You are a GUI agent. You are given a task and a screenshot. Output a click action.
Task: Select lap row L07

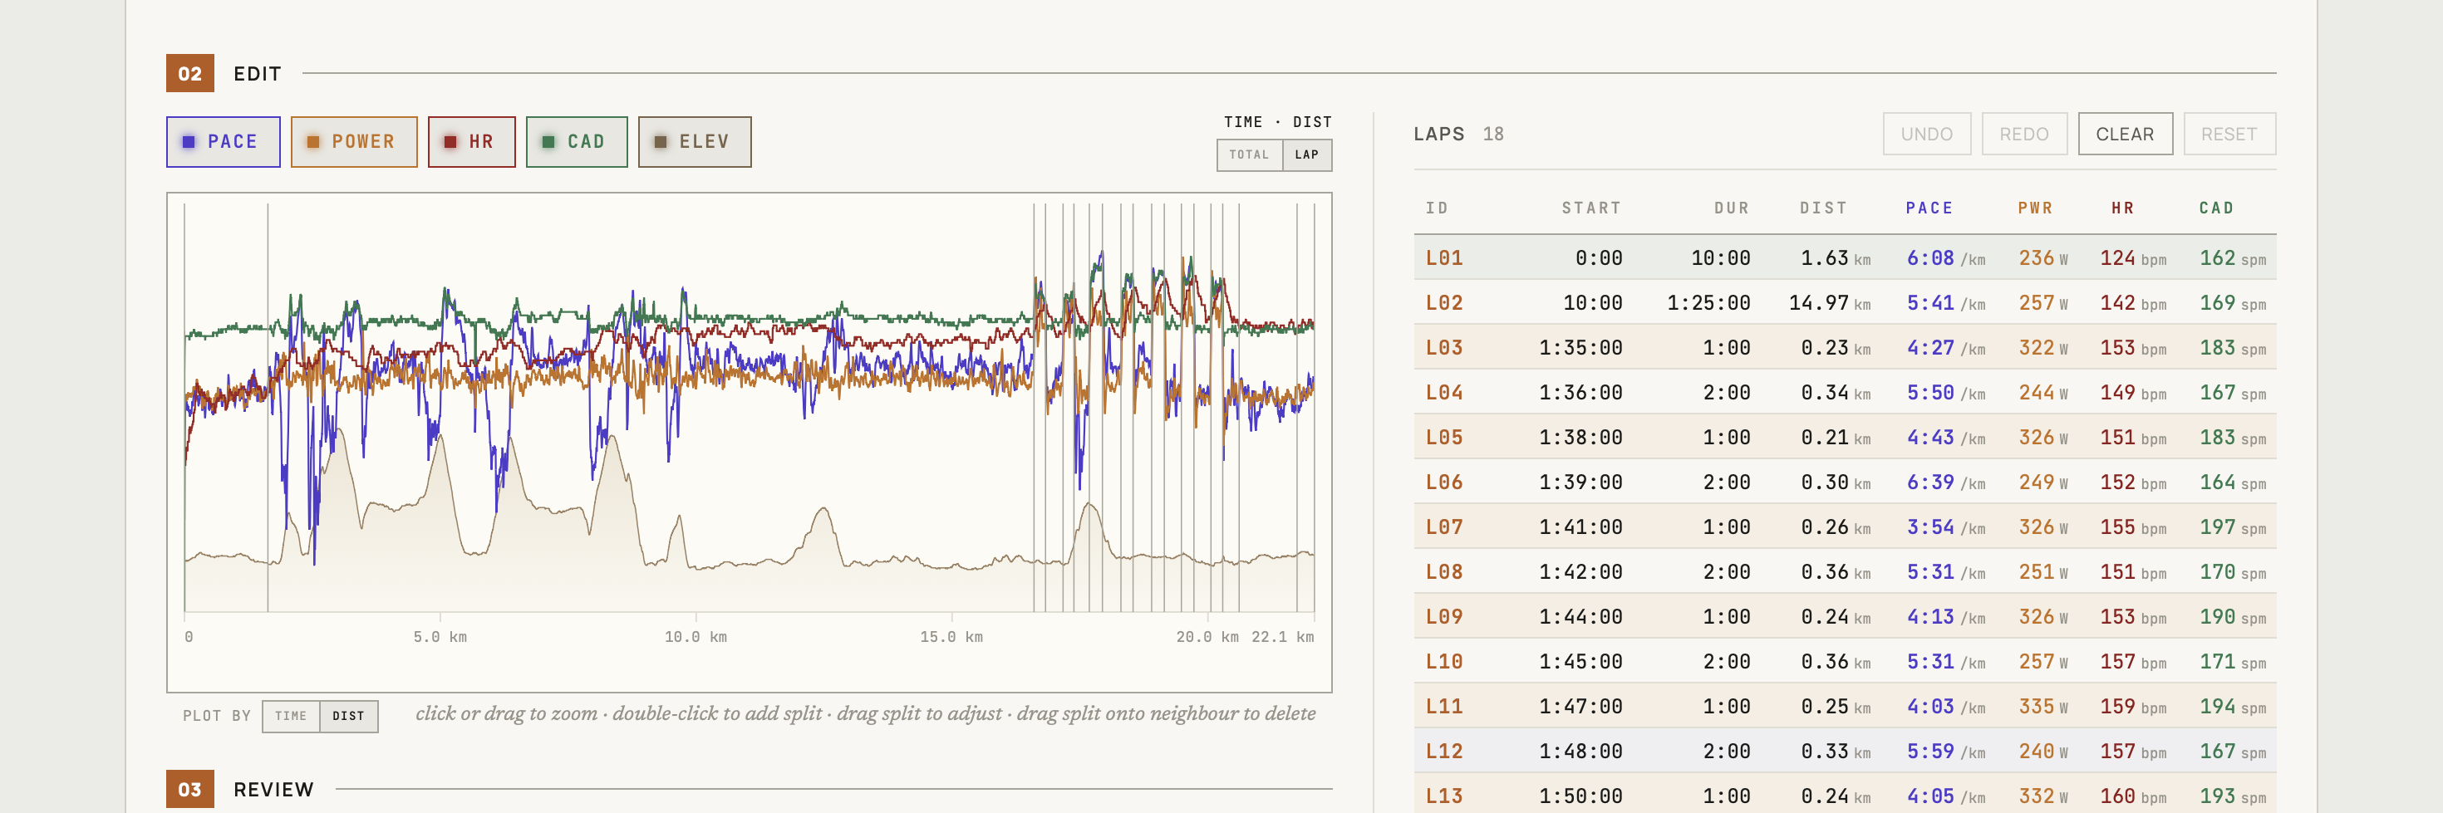[1845, 526]
